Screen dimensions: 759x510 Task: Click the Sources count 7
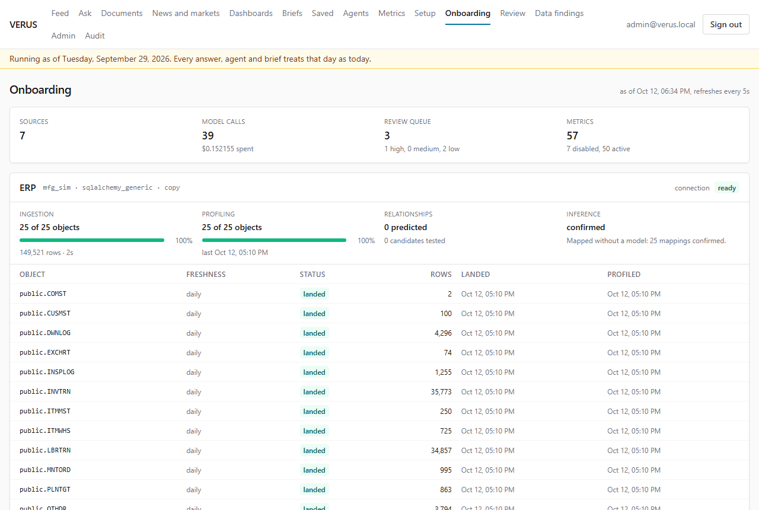pyautogui.click(x=23, y=136)
